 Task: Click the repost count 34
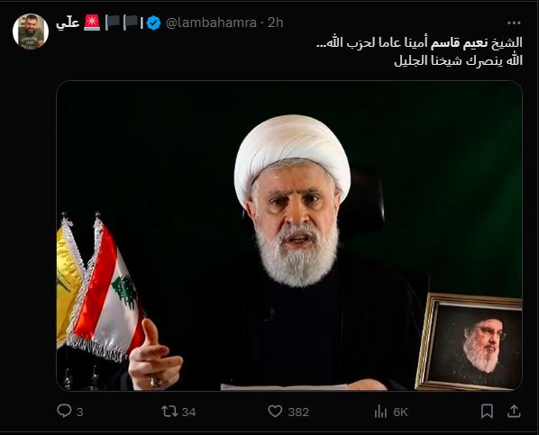pyautogui.click(x=188, y=412)
